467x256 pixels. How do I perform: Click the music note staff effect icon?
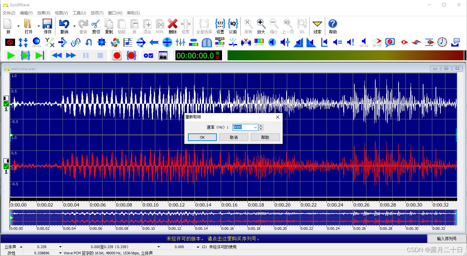[128, 42]
